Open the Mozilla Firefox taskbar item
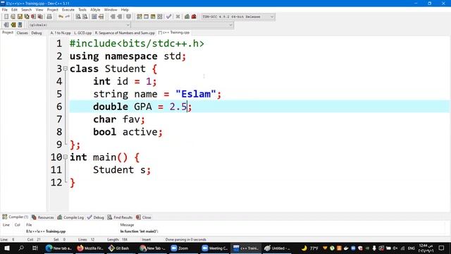The height and width of the screenshot is (254, 451). pos(90,248)
